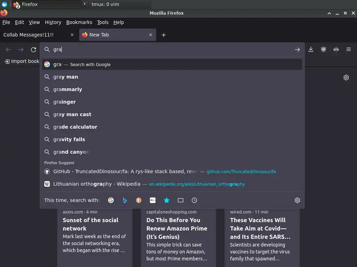
Task: Search this time with eBay icon
Action: pyautogui.click(x=153, y=200)
